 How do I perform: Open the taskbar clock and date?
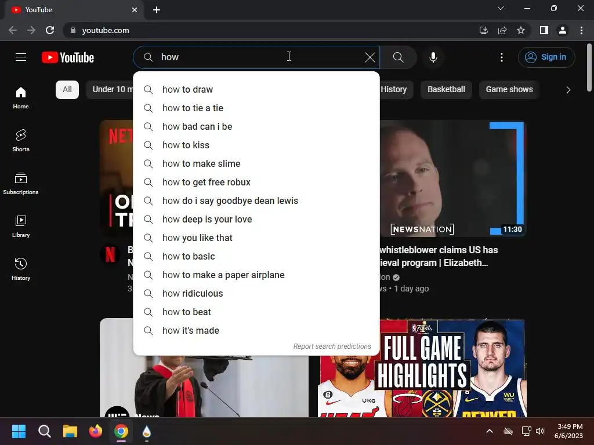click(568, 431)
